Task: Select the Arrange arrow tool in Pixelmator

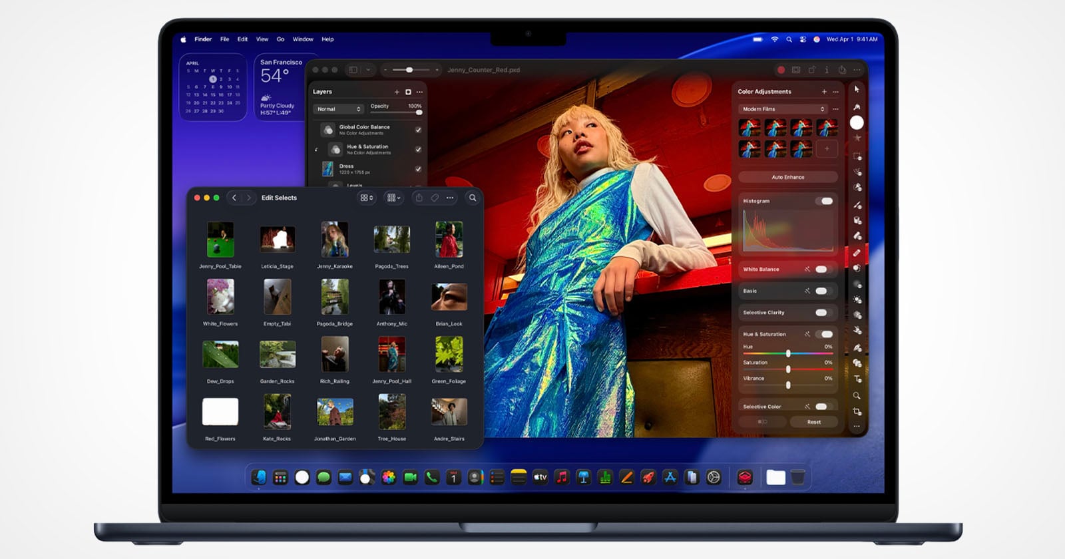Action: [x=857, y=89]
